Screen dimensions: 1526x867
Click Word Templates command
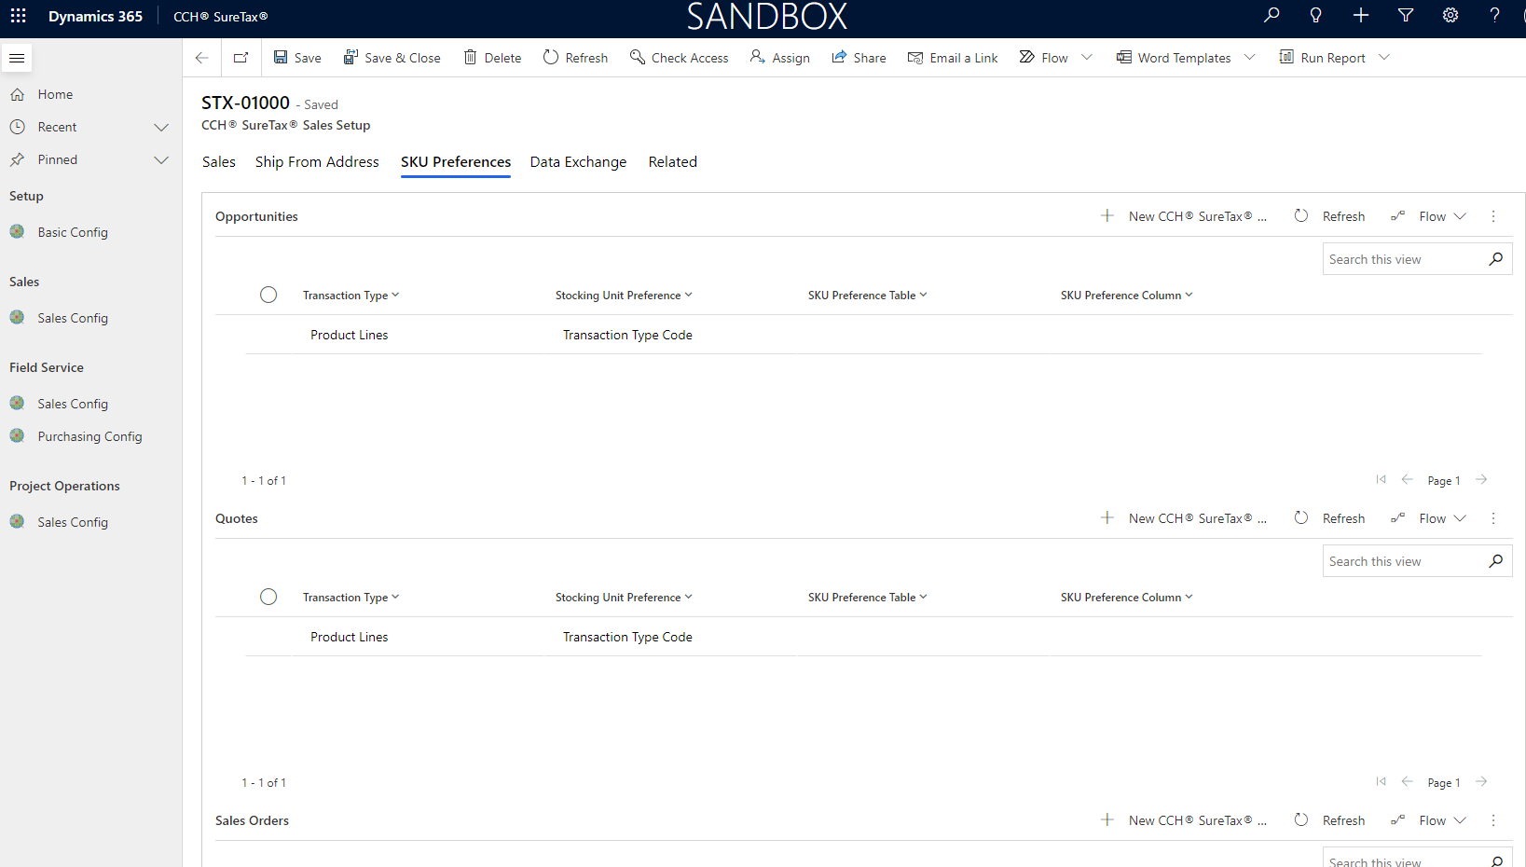click(1174, 58)
